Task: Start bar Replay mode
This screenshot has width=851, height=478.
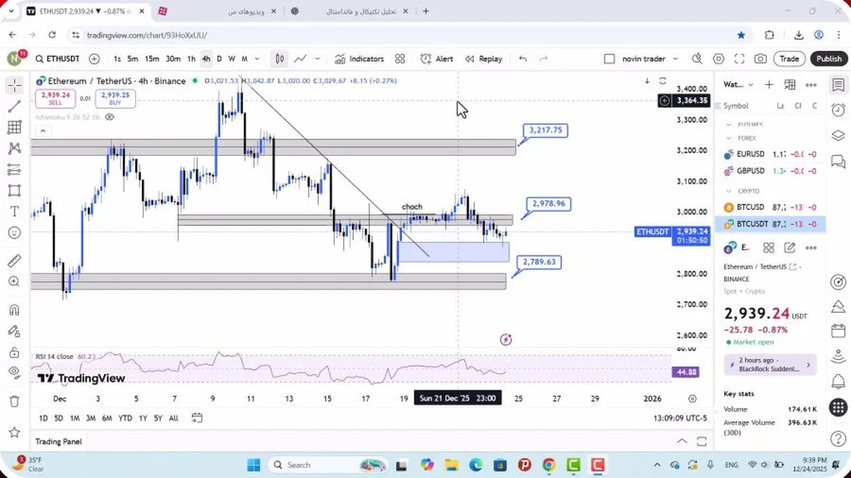Action: 484,59
